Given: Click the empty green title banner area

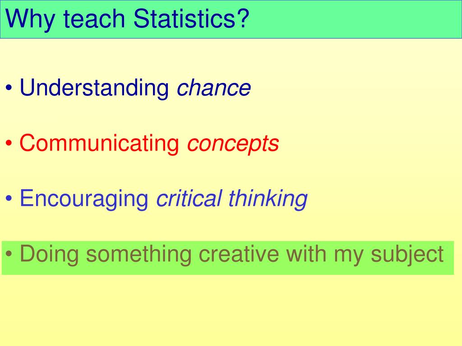Looking at the screenshot, I should pyautogui.click(x=354, y=19).
